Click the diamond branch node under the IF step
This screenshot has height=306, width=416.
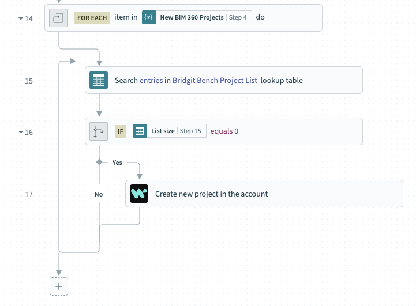pyautogui.click(x=99, y=162)
